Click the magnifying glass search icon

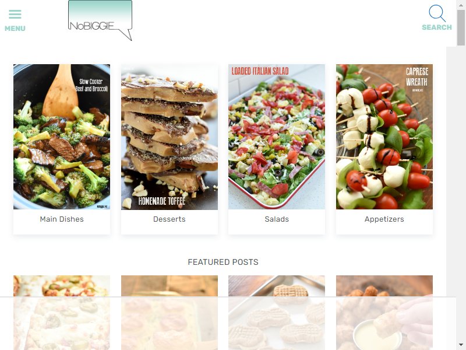(x=437, y=13)
